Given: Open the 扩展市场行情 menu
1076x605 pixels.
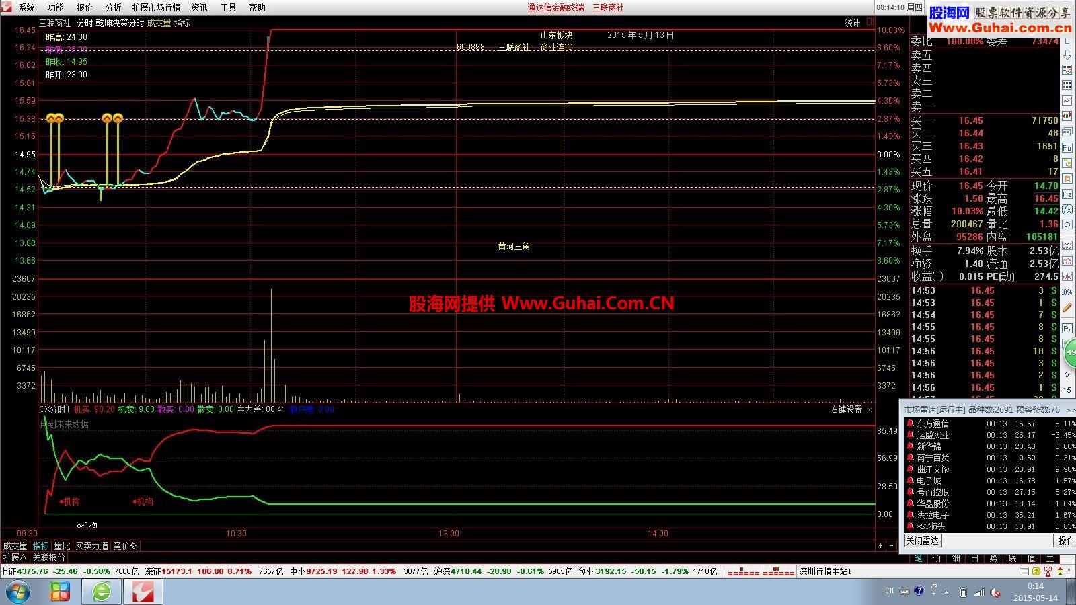Looking at the screenshot, I should tap(156, 7).
